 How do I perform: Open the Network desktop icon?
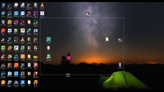tap(3, 14)
